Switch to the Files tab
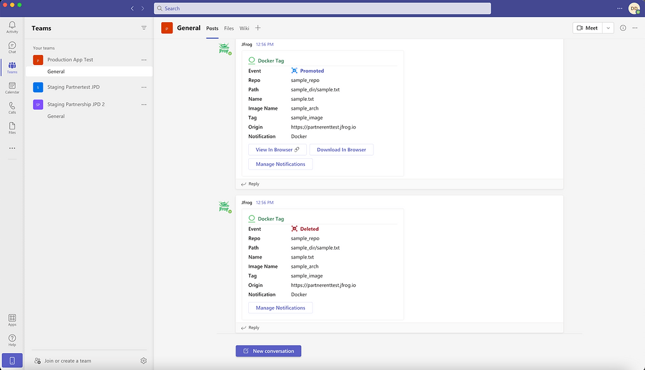 (229, 28)
